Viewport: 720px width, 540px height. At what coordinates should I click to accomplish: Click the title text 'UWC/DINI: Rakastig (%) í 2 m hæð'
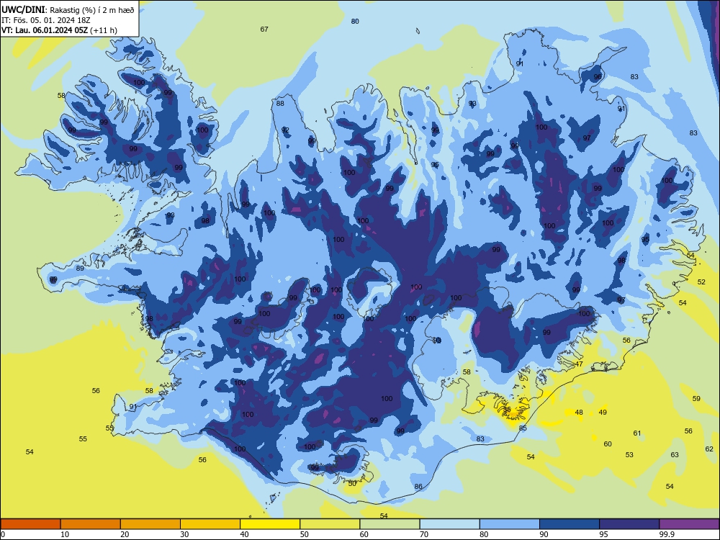pyautogui.click(x=68, y=10)
